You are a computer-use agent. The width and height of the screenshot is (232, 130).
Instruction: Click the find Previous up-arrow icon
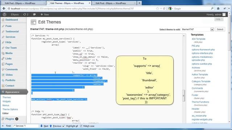[x=51, y=126]
